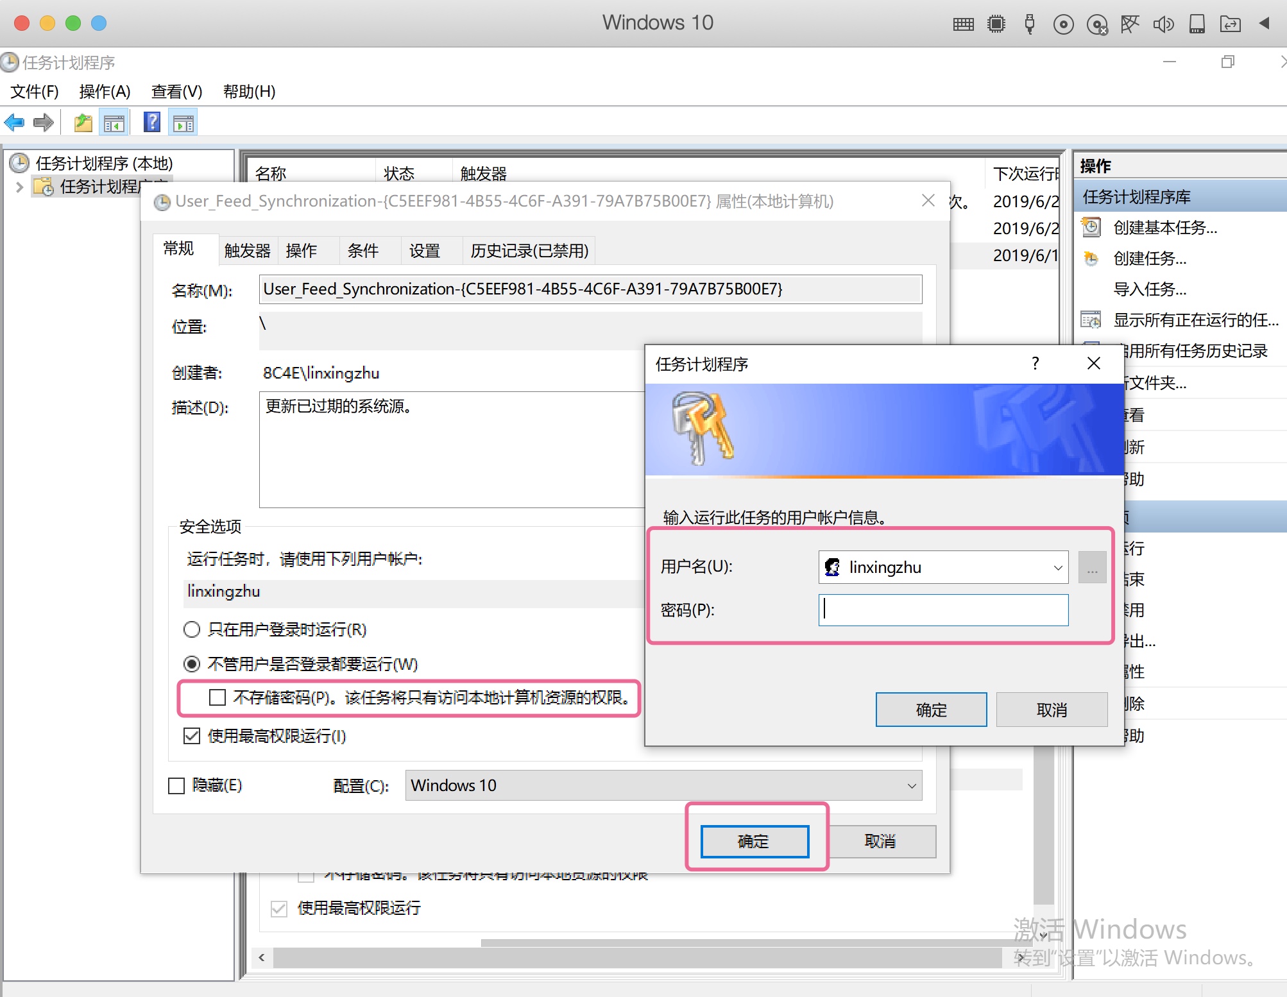Open the 配置 Windows 10 dropdown
Screen dimensions: 1287x997
(911, 786)
